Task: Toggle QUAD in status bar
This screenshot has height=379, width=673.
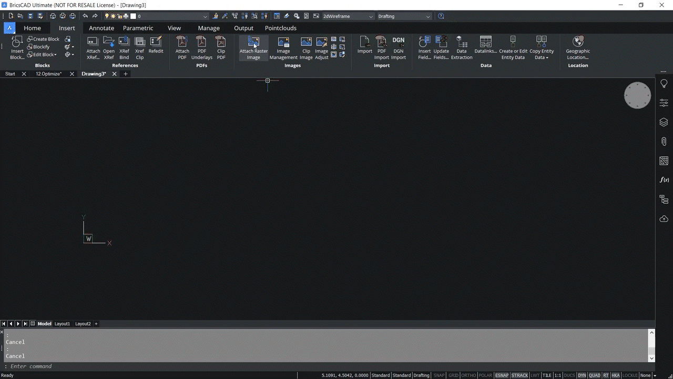Action: point(595,375)
